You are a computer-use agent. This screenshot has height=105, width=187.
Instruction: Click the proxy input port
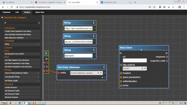coord(121,85)
